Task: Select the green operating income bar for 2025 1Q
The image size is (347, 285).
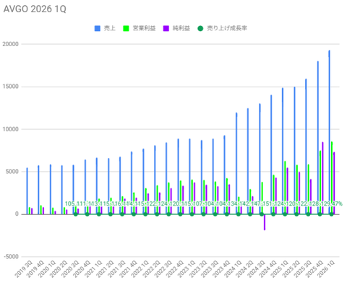Action: (x=285, y=188)
